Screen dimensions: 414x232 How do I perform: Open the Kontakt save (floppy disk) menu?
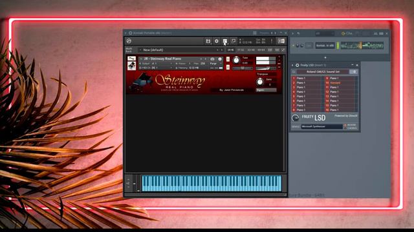(x=208, y=41)
